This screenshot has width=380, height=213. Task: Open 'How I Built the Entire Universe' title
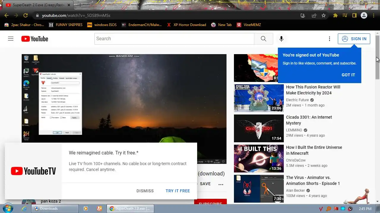pyautogui.click(x=314, y=150)
